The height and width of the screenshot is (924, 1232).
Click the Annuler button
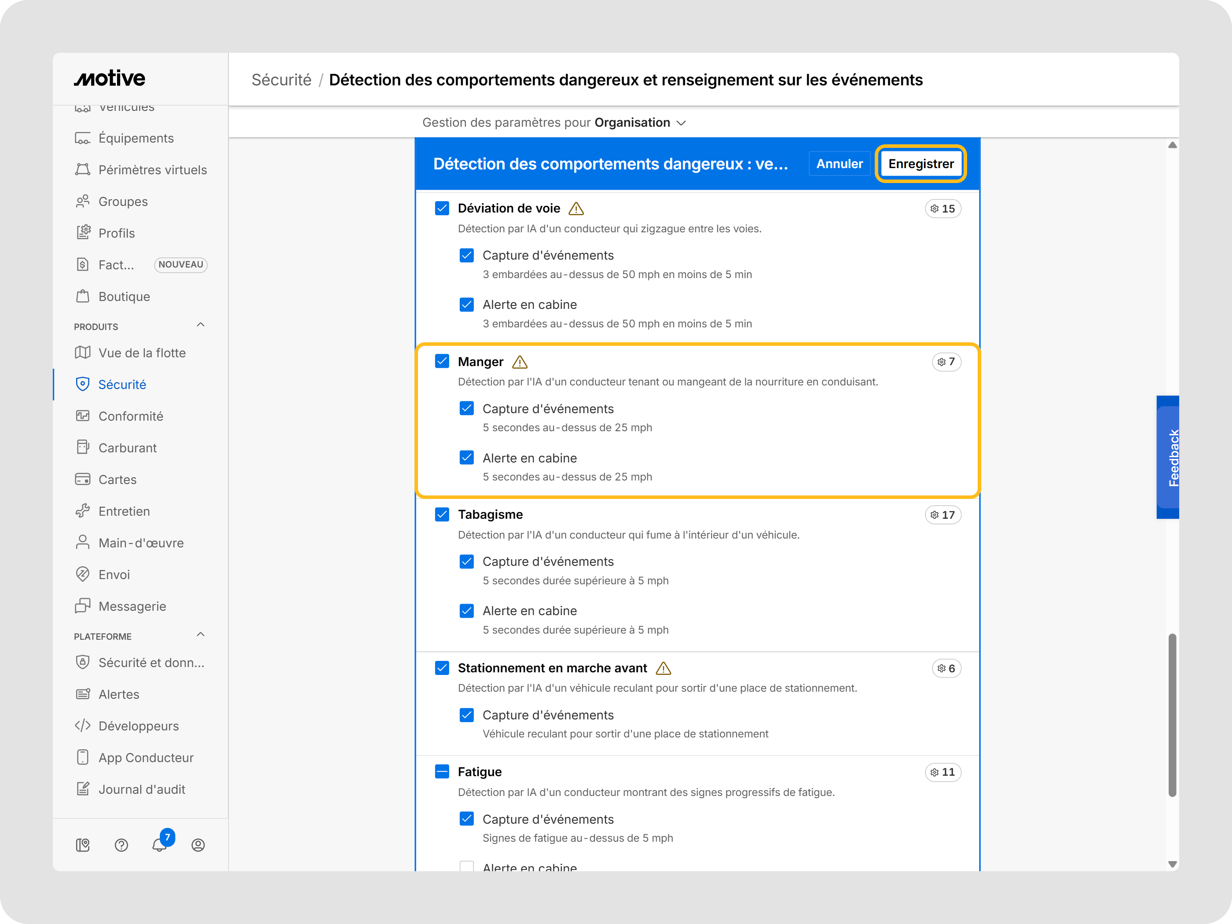pos(840,164)
